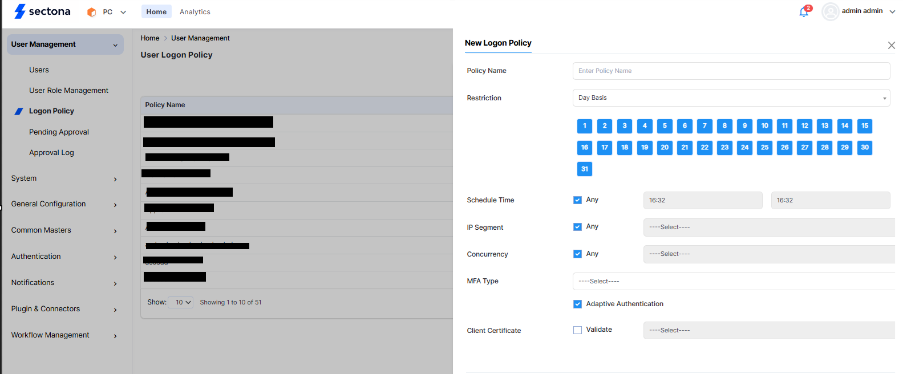Viewport: 903px width, 374px height.
Task: Expand the Authentication sidebar section
Action: tap(64, 257)
